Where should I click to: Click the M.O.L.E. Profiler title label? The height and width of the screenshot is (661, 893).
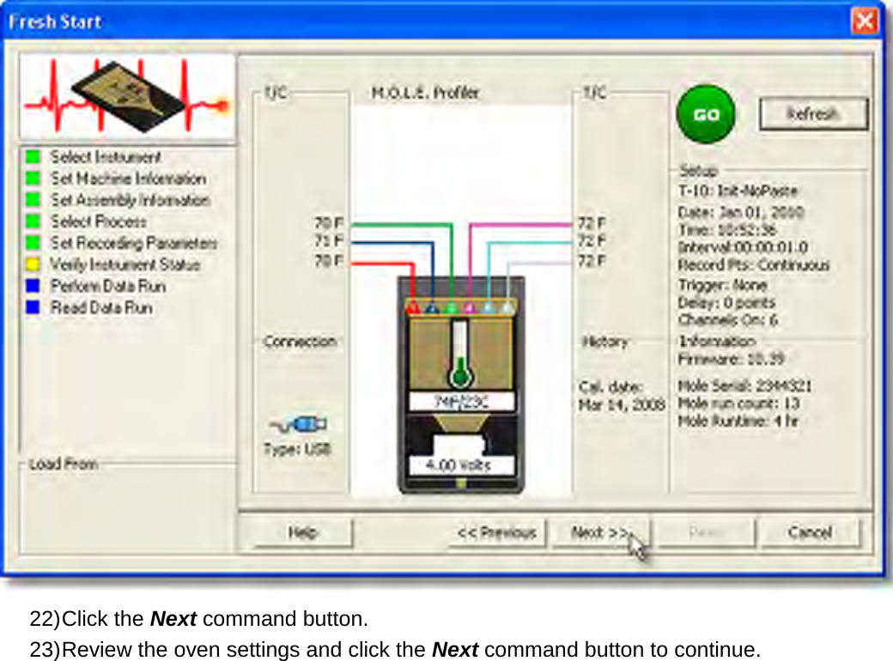425,92
